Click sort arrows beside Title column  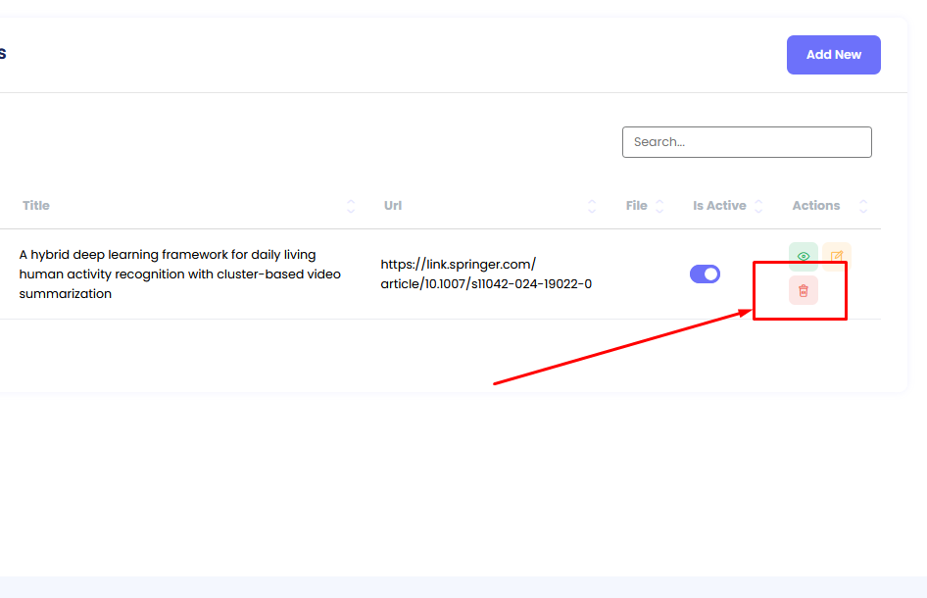(351, 206)
